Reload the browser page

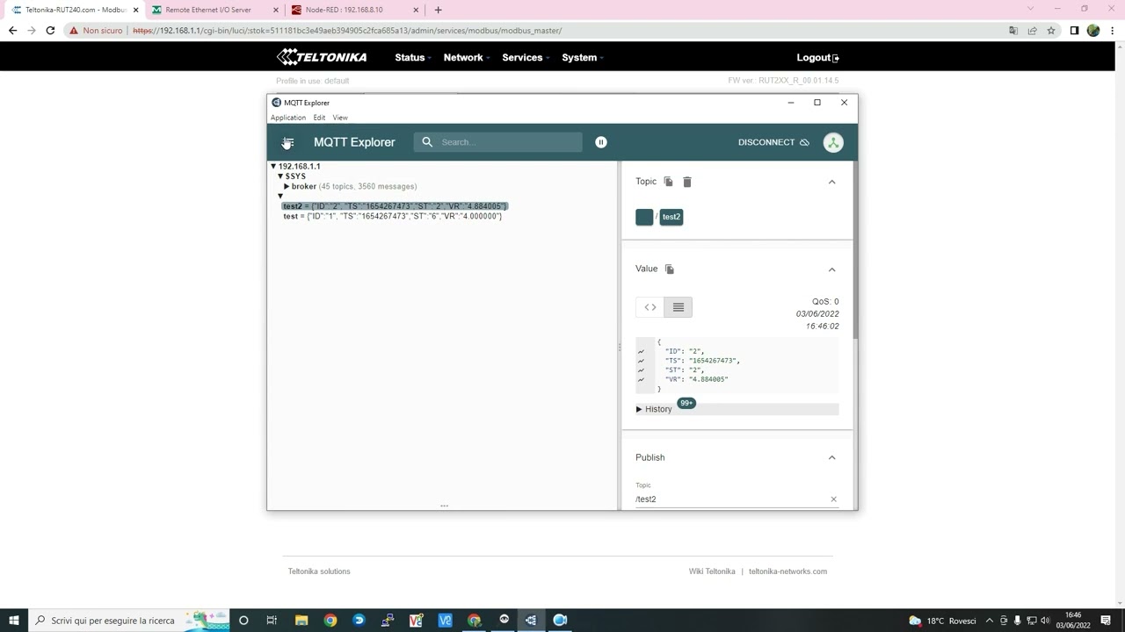coord(50,31)
